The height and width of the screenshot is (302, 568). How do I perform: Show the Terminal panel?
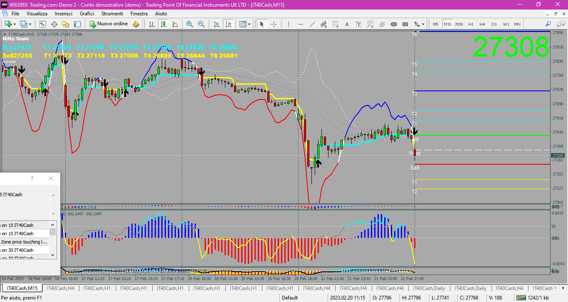77,24
